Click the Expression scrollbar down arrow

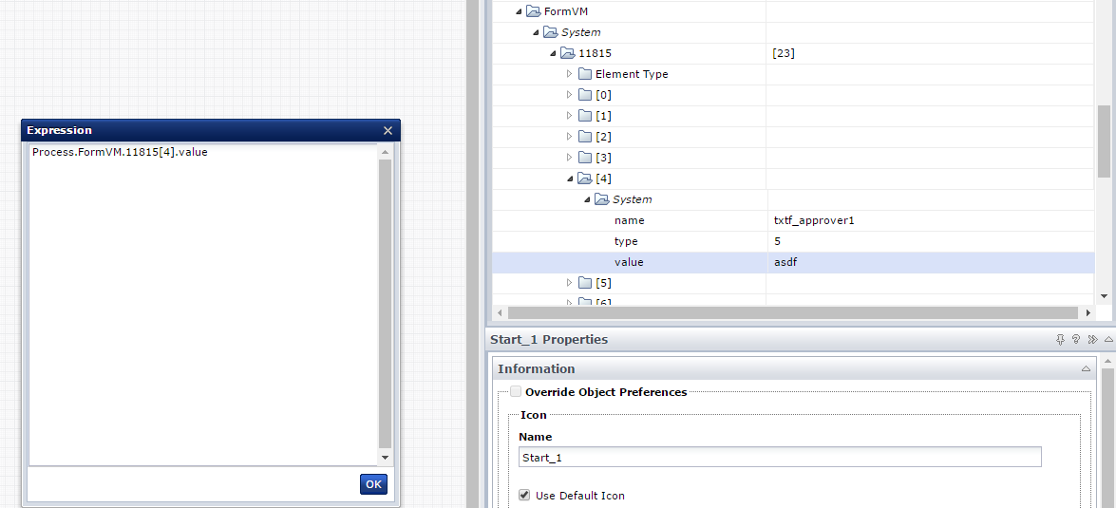coord(385,458)
